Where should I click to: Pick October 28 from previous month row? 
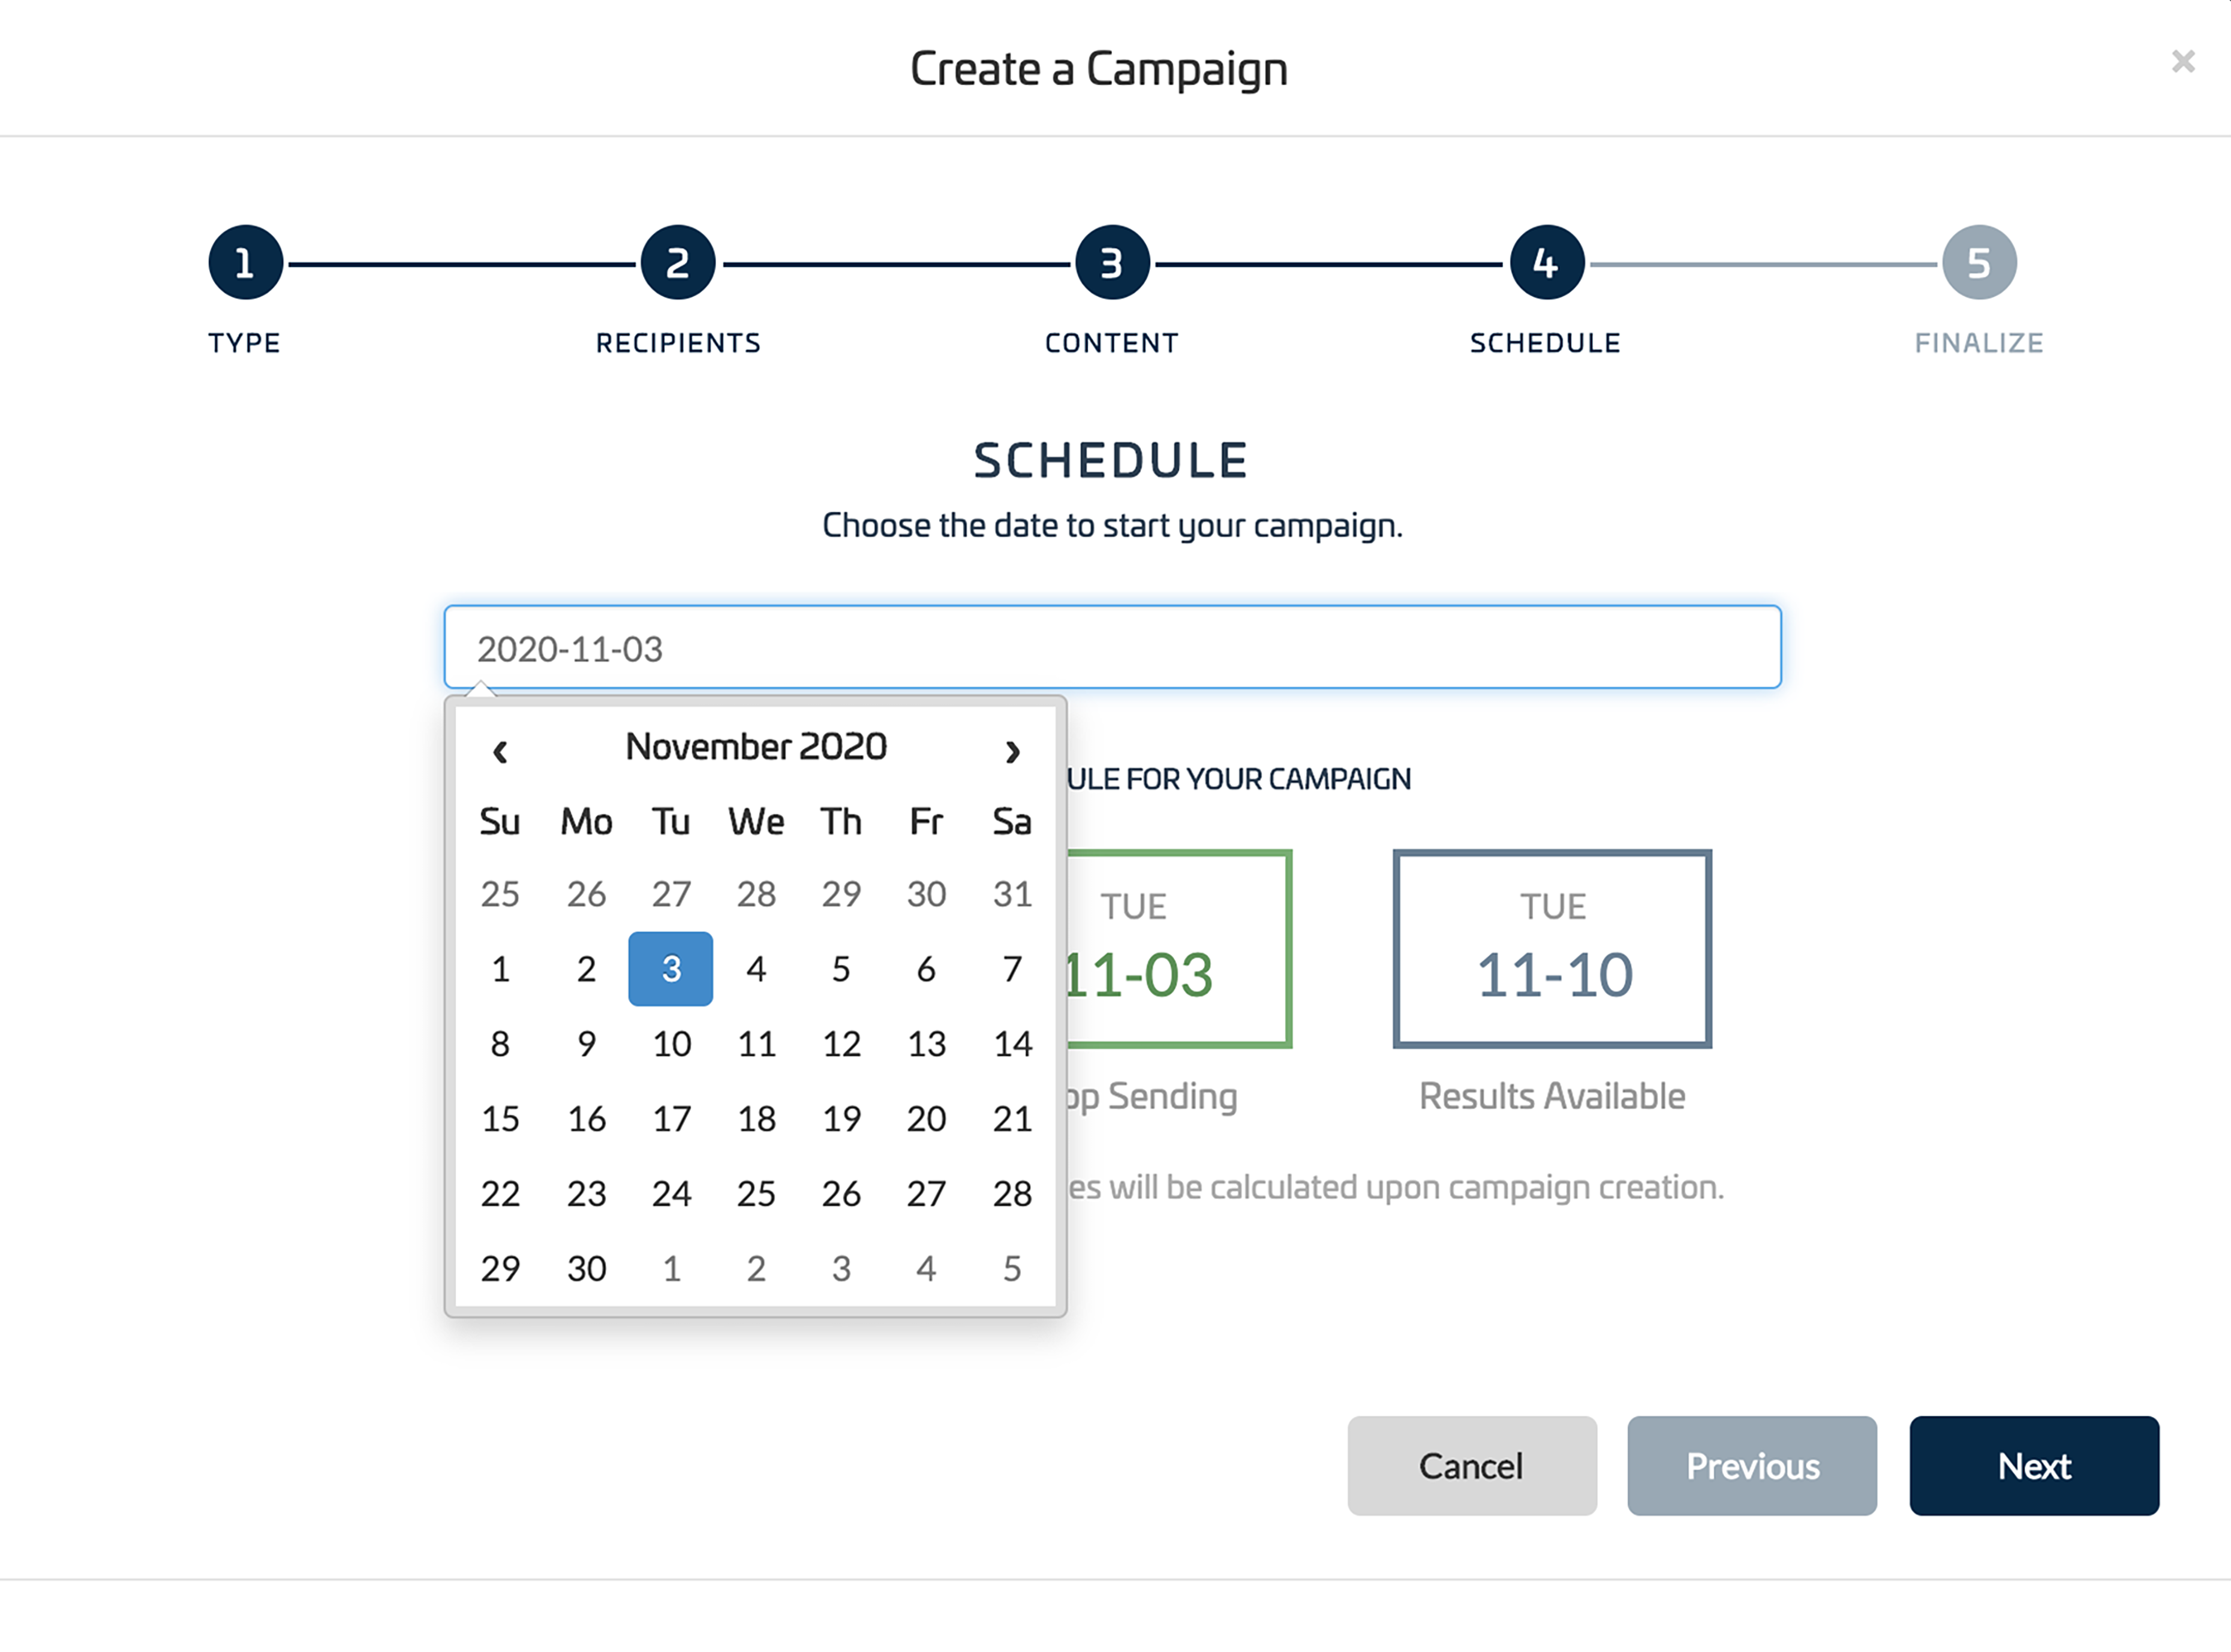[x=756, y=894]
